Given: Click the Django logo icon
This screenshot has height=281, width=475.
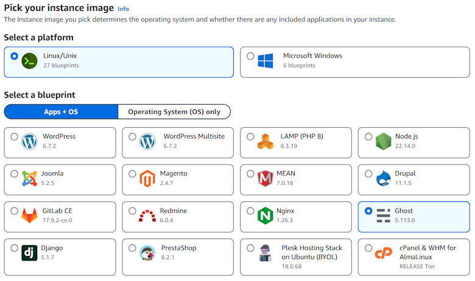Looking at the screenshot, I should (29, 253).
